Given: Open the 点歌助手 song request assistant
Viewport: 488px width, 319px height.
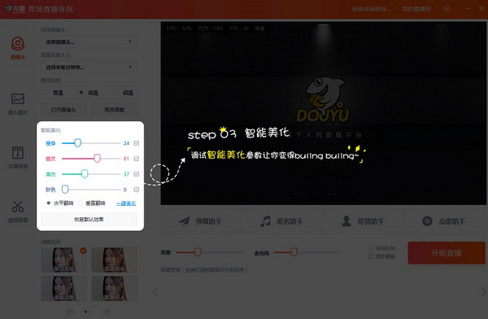Looking at the screenshot, I should tap(444, 221).
